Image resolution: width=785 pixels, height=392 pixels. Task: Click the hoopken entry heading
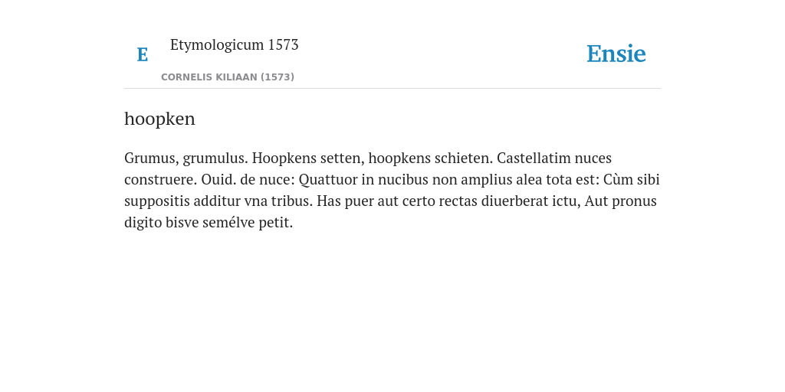159,119
